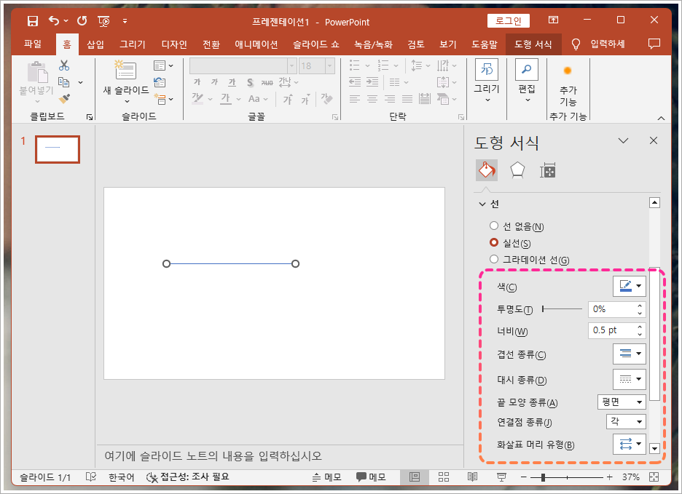Click the Reset slide icon
The image size is (682, 494).
click(160, 82)
